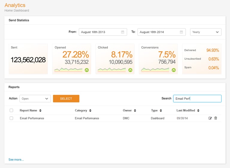Click the green up arrow in Clicked card
The width and height of the screenshot is (230, 168).
pos(130,70)
